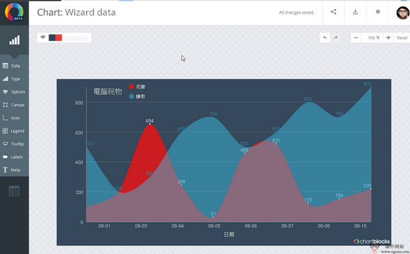
Task: Click the redo arrow button
Action: 336,37
